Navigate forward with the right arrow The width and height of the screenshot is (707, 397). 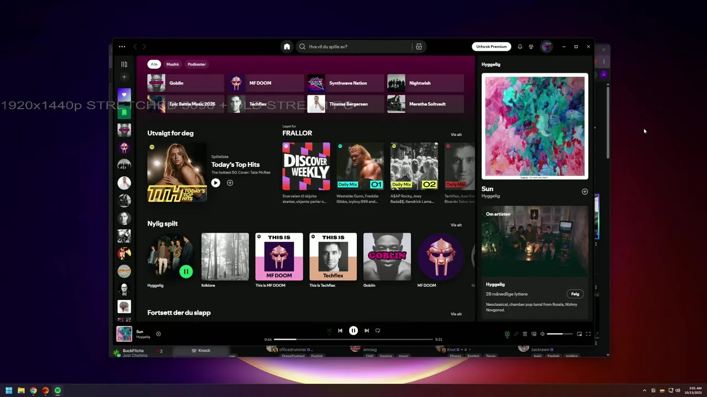(x=145, y=47)
